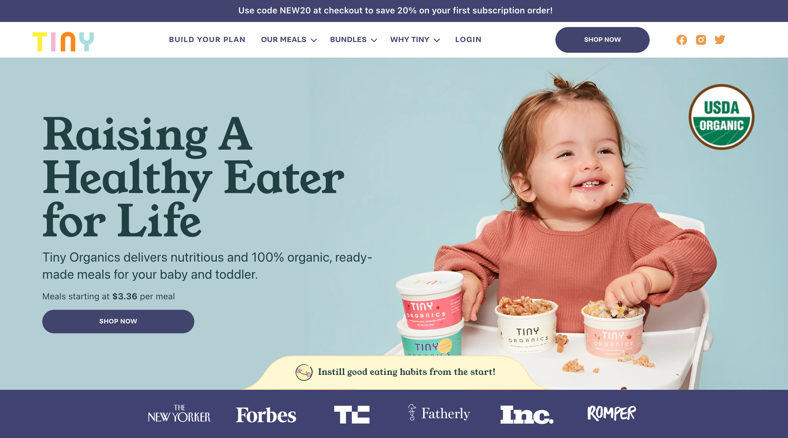Click the 'SHOP NOW' call-to-action button
788x438 pixels.
pyautogui.click(x=118, y=322)
